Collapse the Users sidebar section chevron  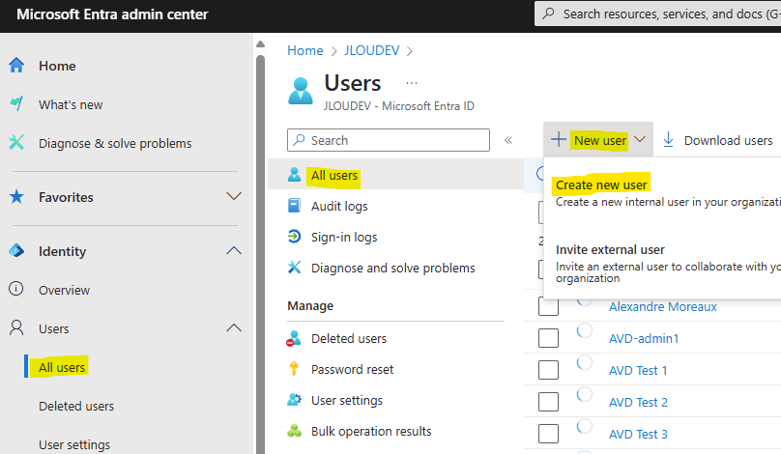234,327
